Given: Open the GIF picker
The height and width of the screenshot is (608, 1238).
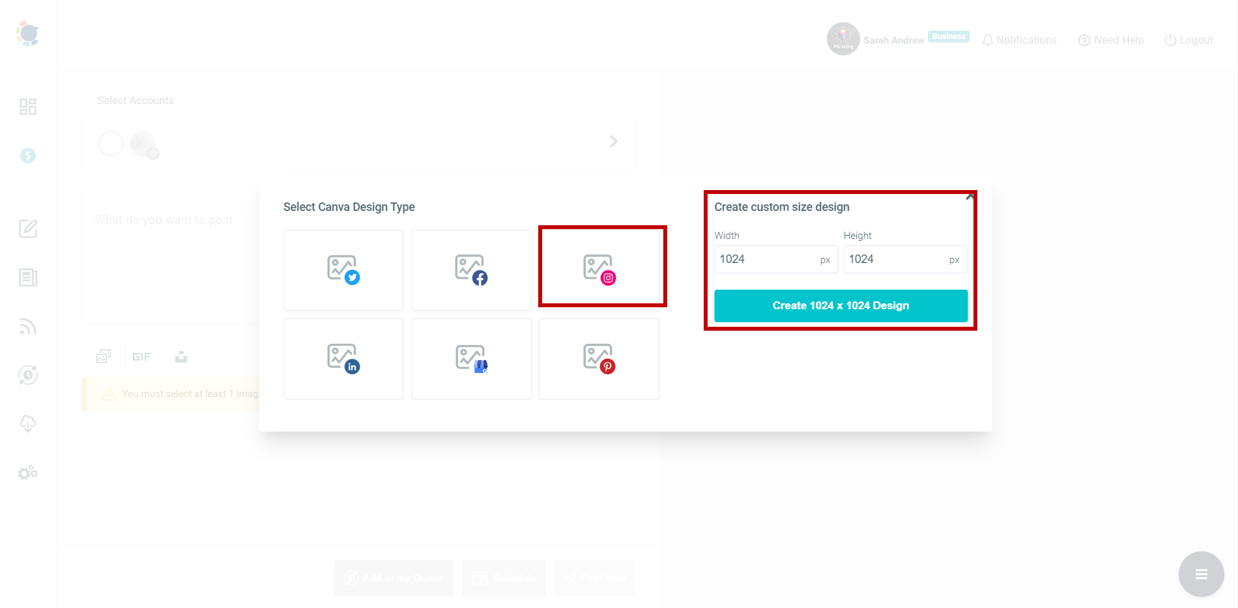Looking at the screenshot, I should coord(142,356).
